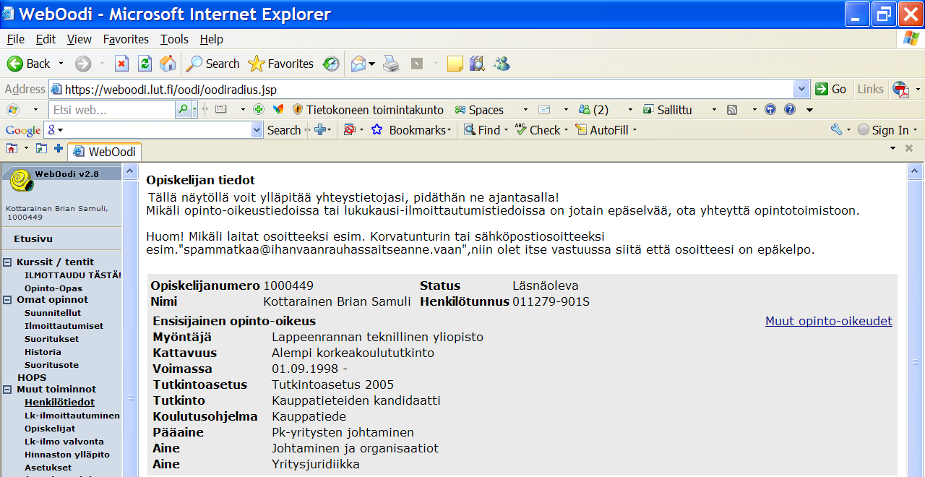Open Suoritukset in the sidebar
The width and height of the screenshot is (925, 477).
tap(52, 339)
